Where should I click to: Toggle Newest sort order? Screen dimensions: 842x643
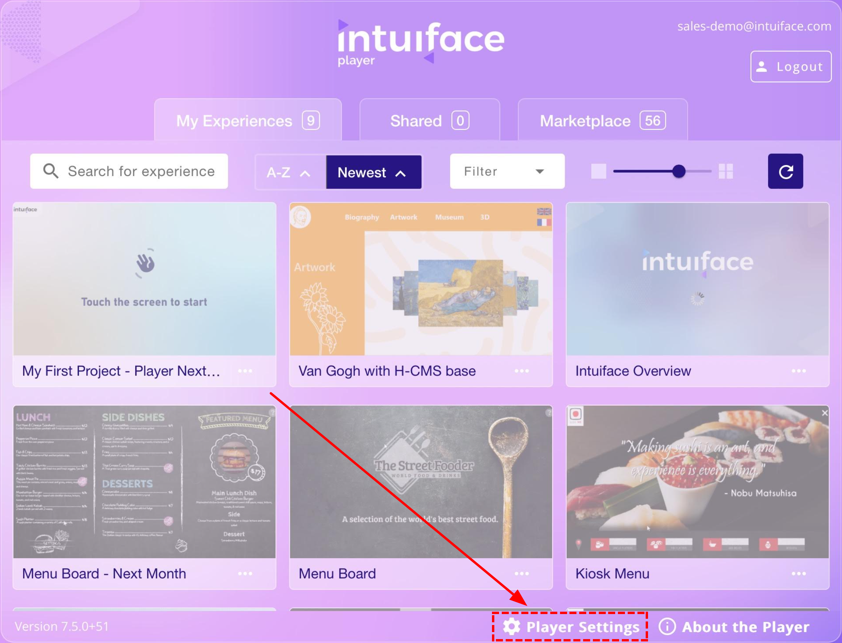tap(374, 172)
